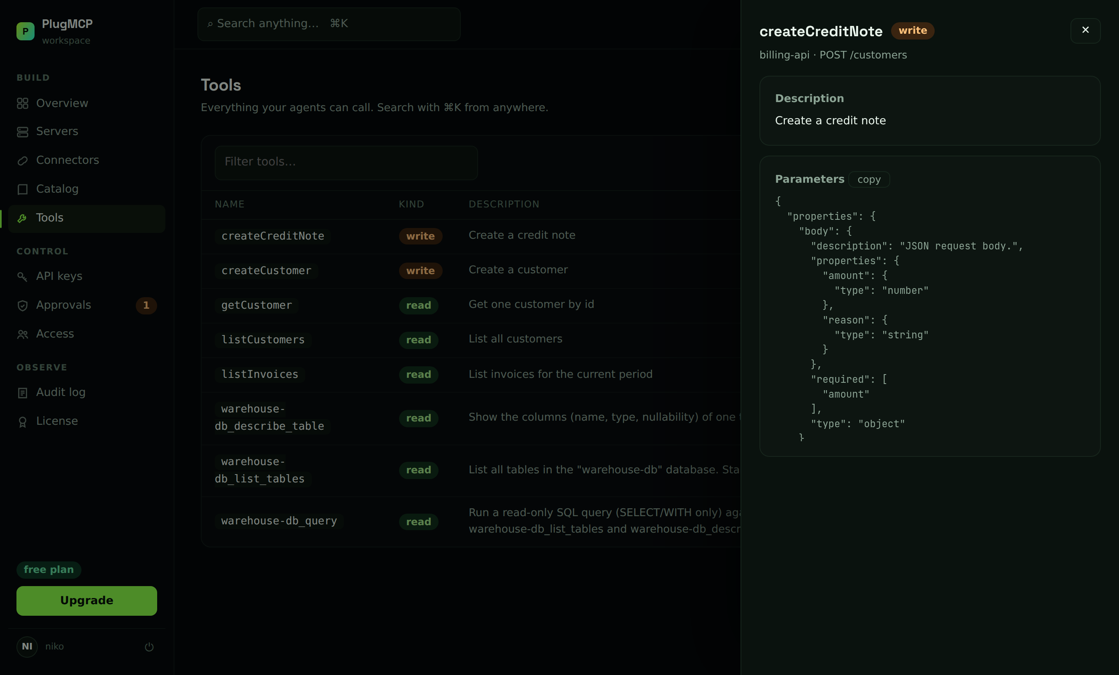Copy the Parameters JSON
Image resolution: width=1119 pixels, height=675 pixels.
(869, 179)
